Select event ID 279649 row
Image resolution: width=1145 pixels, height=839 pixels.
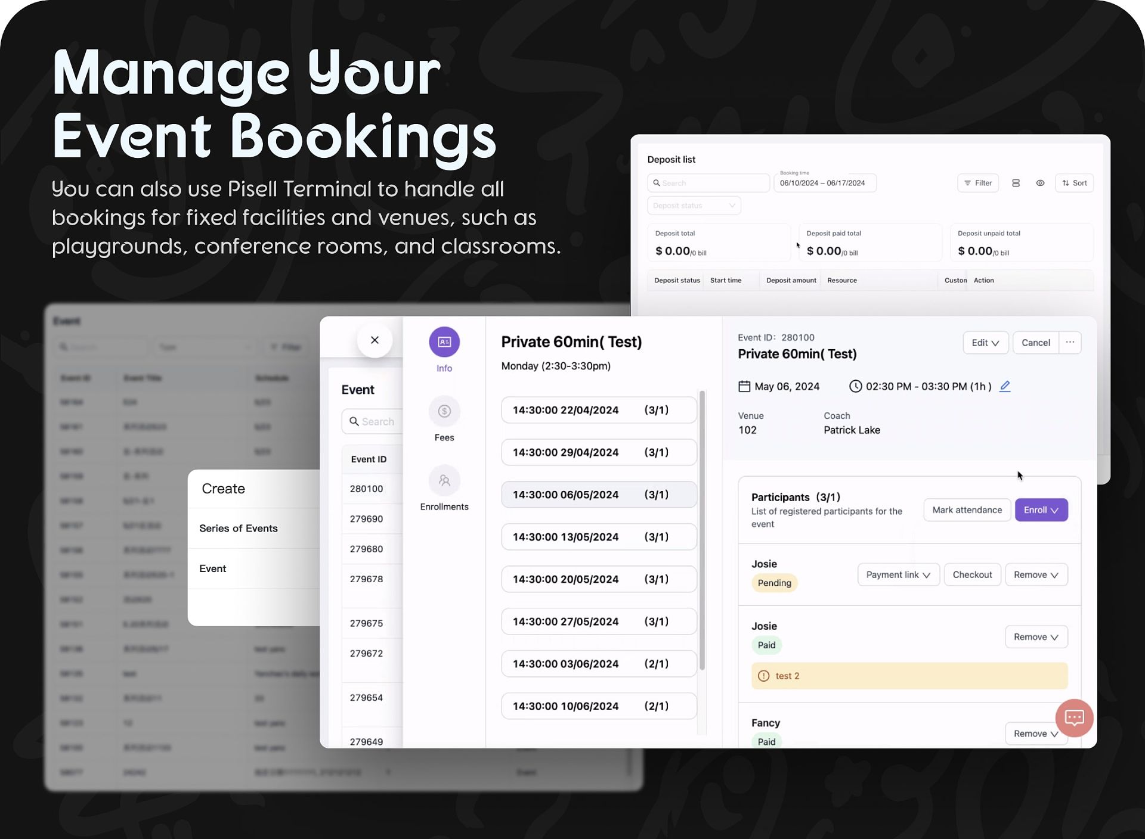pyautogui.click(x=372, y=739)
